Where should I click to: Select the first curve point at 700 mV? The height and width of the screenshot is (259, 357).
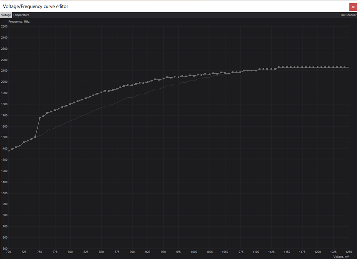(x=9, y=151)
